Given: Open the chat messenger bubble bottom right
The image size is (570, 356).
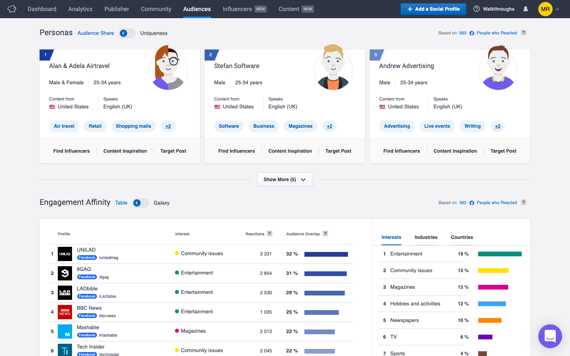Looking at the screenshot, I should [x=550, y=336].
